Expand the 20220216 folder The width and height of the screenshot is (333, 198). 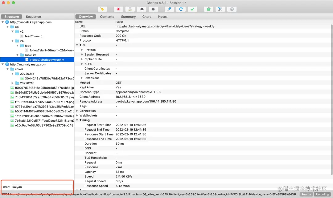coord(12,83)
